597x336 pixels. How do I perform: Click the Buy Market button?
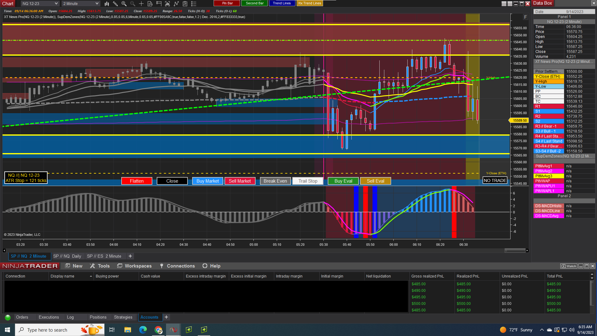click(208, 181)
